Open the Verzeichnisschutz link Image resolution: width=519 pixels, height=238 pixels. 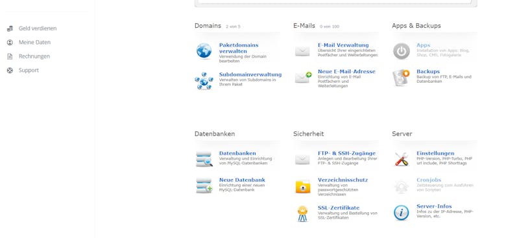(x=343, y=180)
